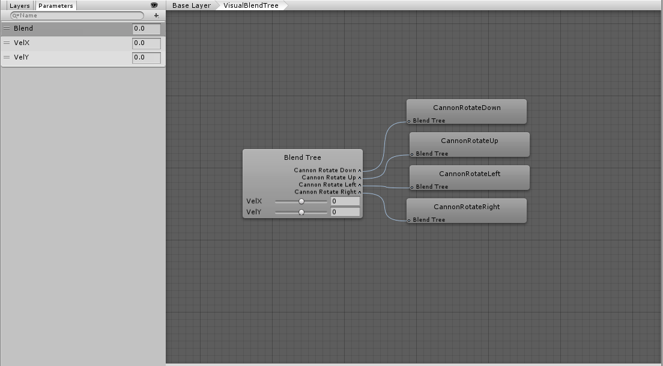
Task: Click the input pin on CannonRotateRight node
Action: (x=409, y=219)
